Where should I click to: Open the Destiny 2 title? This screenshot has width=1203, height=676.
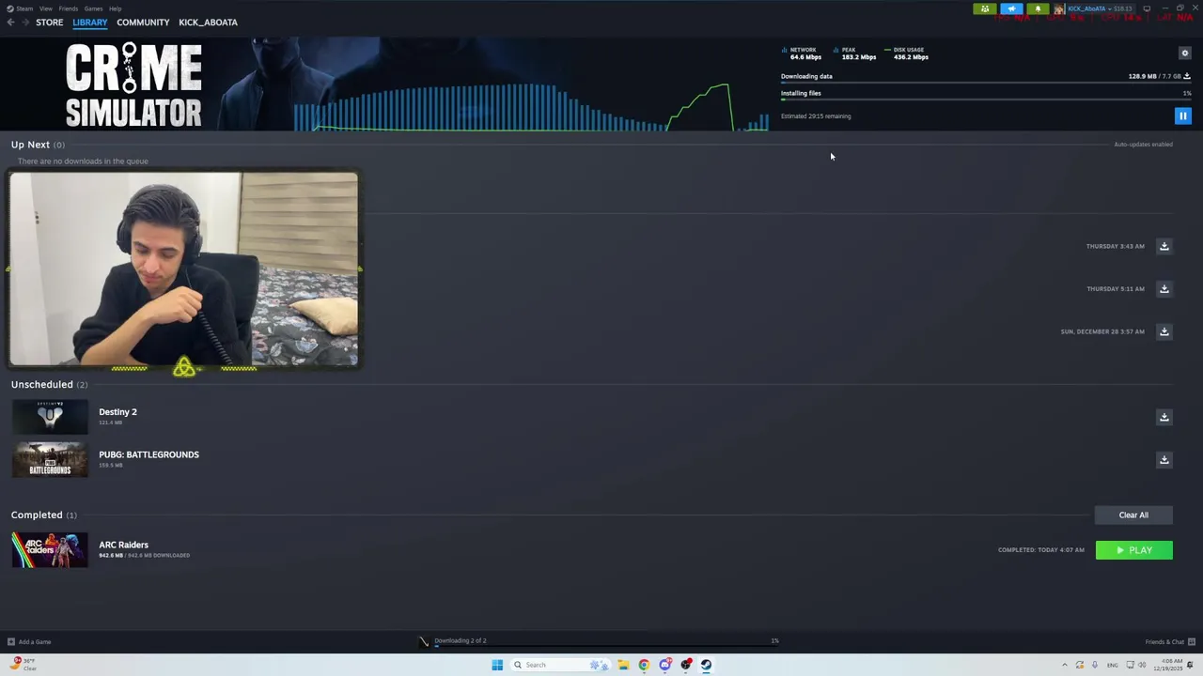pos(117,412)
